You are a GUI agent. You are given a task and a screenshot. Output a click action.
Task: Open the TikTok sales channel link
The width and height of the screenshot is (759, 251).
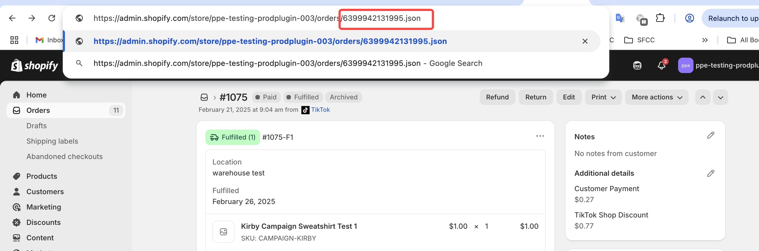[320, 110]
